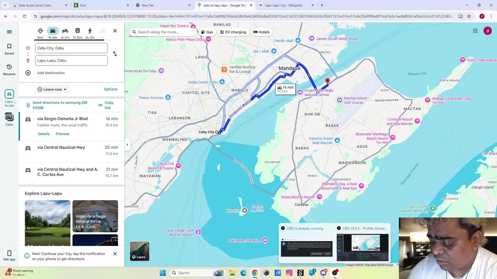This screenshot has width=497, height=279.
Task: Click Copy link
Action: pos(106,105)
